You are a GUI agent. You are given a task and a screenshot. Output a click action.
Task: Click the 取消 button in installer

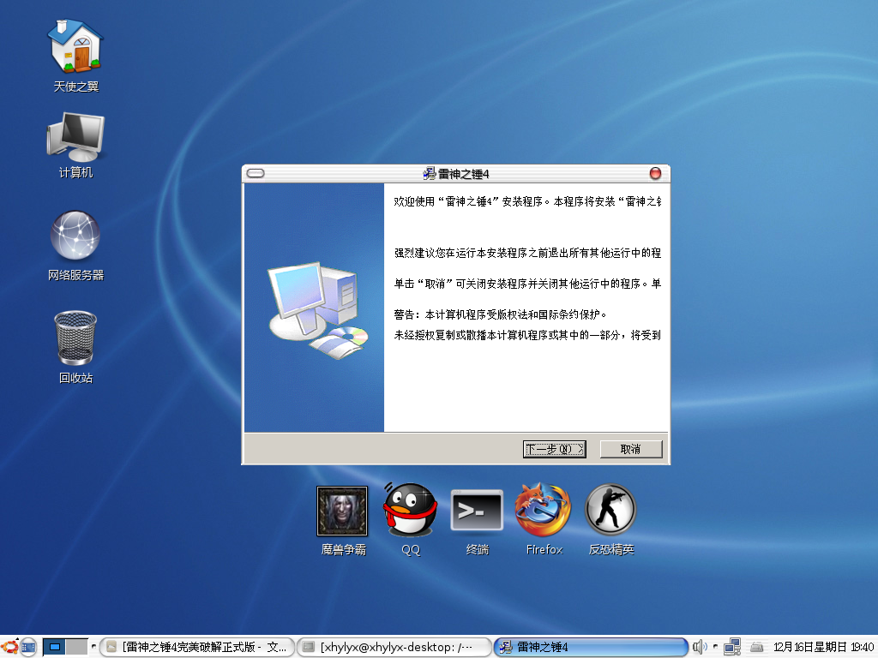click(631, 449)
